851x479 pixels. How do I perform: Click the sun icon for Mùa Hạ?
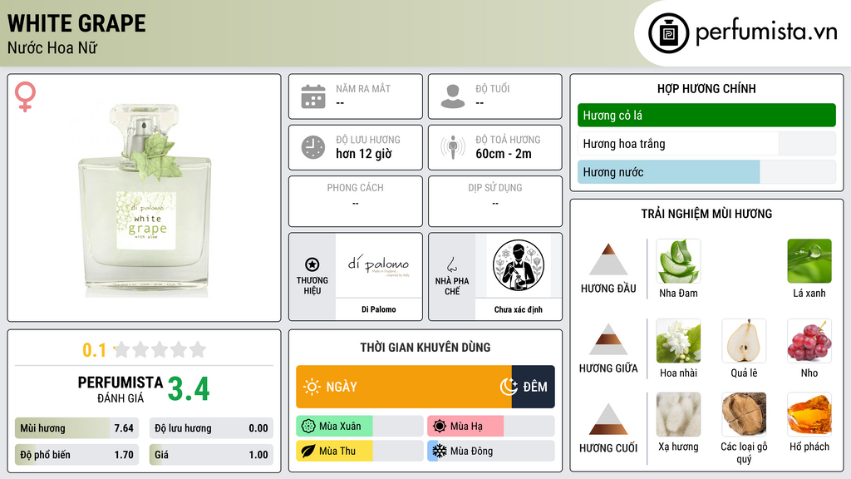coord(440,427)
